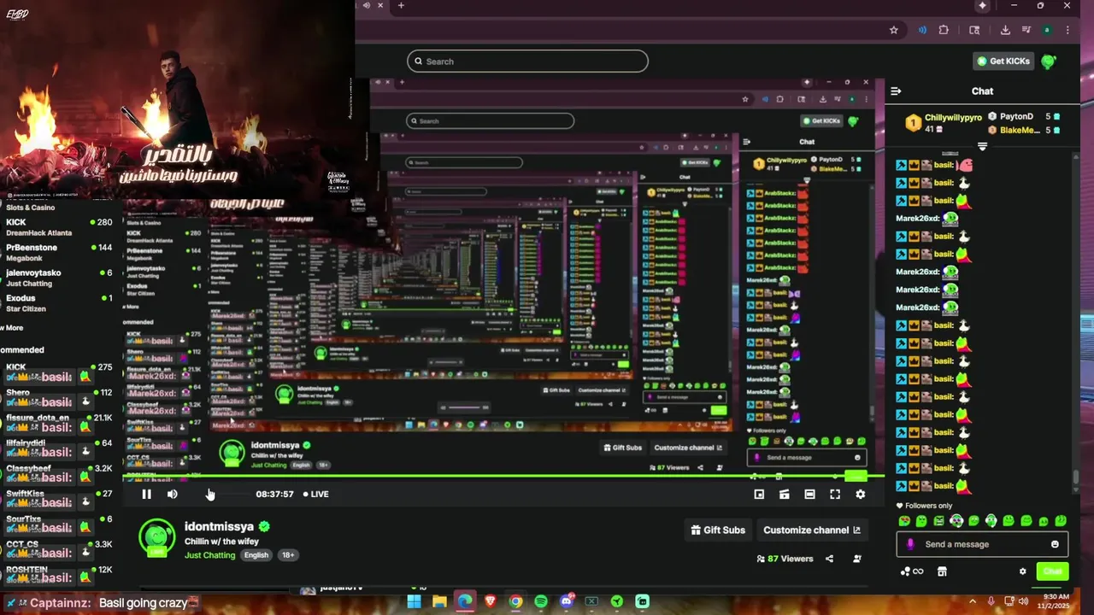Click the English language tag
The width and height of the screenshot is (1094, 615).
pos(256,555)
